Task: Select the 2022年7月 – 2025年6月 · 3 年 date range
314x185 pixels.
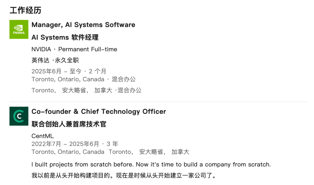Action: click(x=75, y=144)
